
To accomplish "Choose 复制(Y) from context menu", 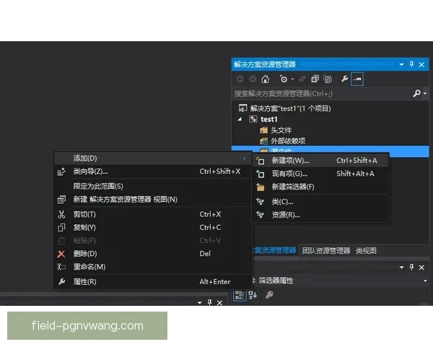I will [x=152, y=228].
